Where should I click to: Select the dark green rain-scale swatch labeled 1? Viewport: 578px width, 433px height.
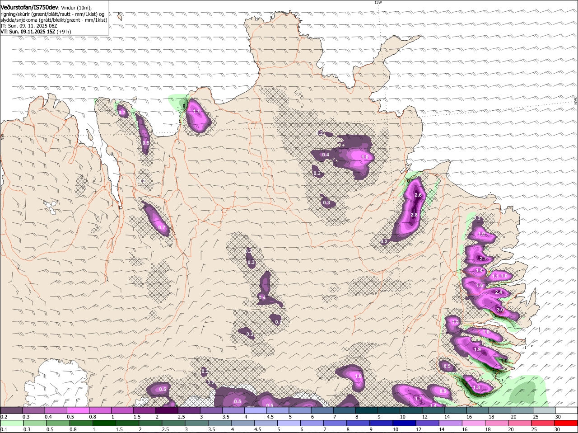[x=103, y=424]
